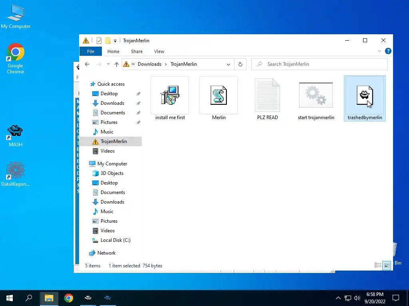Open Customize Quick Access Toolbar dropdown

pyautogui.click(x=115, y=41)
